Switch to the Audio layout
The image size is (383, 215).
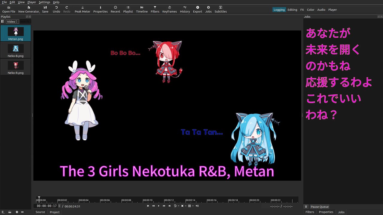click(321, 10)
